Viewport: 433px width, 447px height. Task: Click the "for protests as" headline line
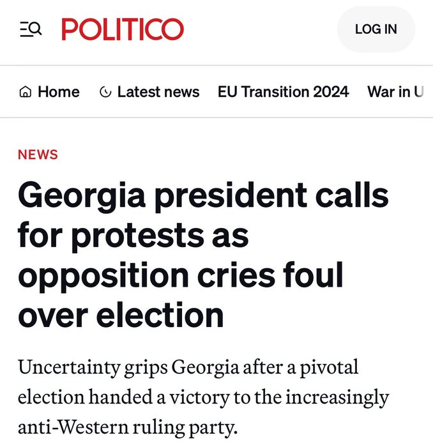(x=133, y=236)
